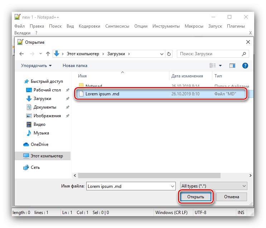The height and width of the screenshot is (228, 266).
Task: Expand chevron after Этот компьютер in path
Action: click(103, 54)
